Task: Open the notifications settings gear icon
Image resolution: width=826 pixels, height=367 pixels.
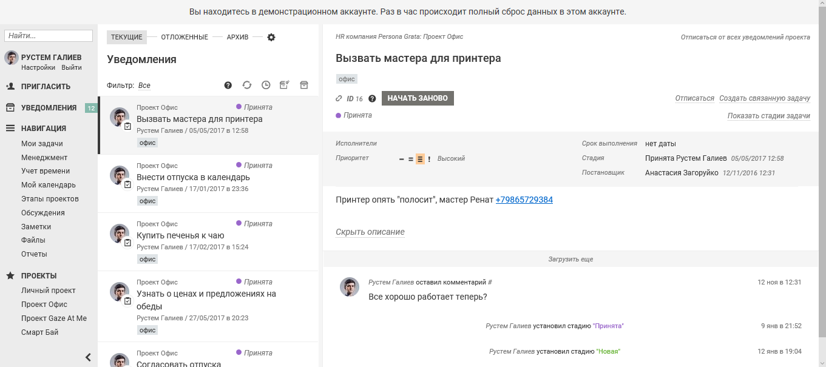Action: [x=271, y=37]
